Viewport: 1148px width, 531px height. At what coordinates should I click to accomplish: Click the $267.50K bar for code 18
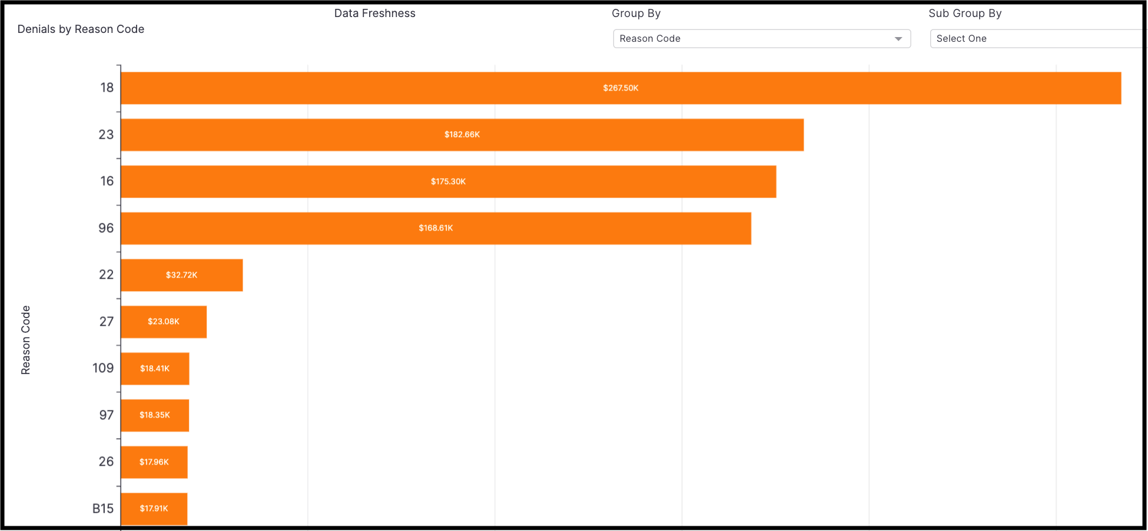pos(621,88)
